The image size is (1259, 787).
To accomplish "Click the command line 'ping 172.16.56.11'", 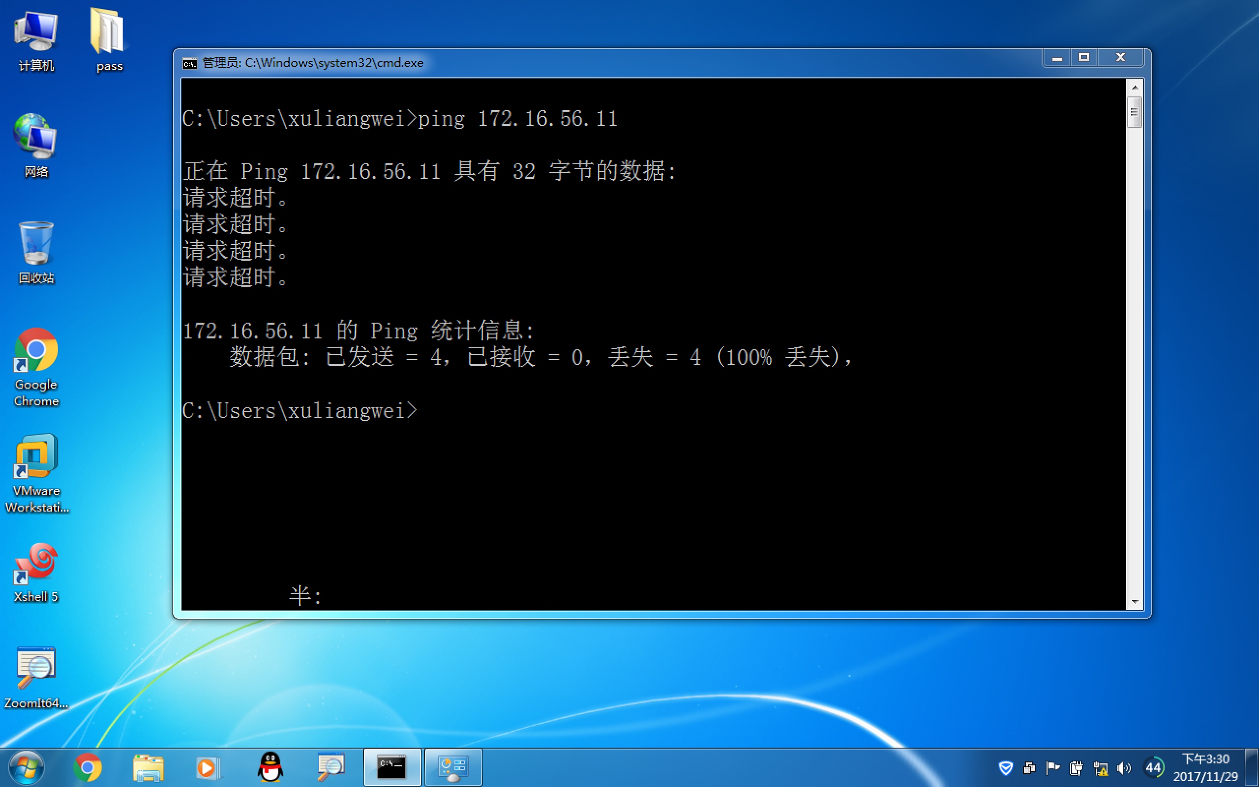I will pos(518,119).
